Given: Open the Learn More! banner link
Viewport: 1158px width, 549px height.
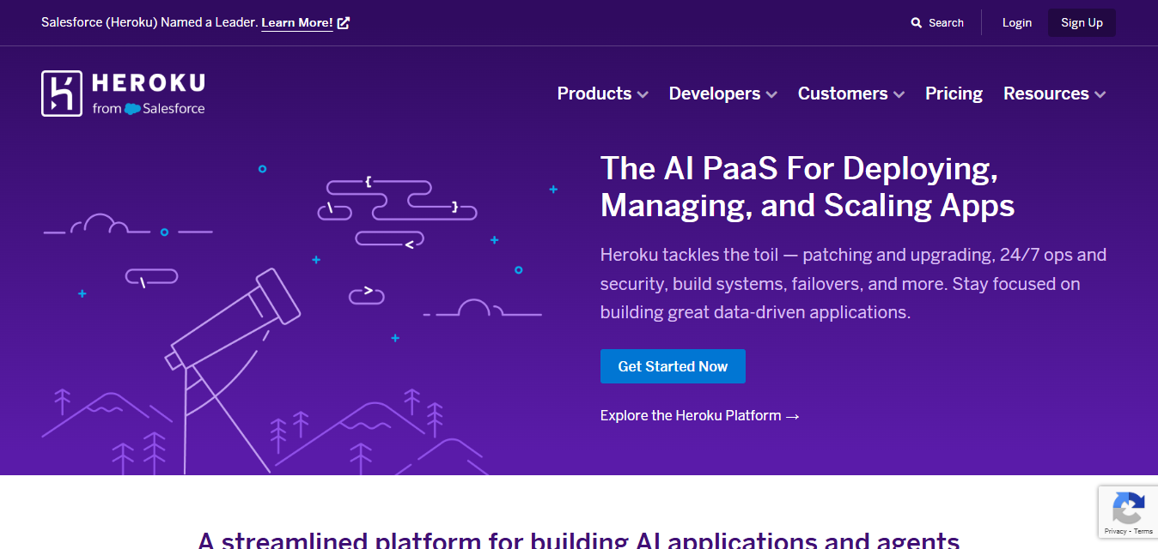Looking at the screenshot, I should (x=297, y=23).
